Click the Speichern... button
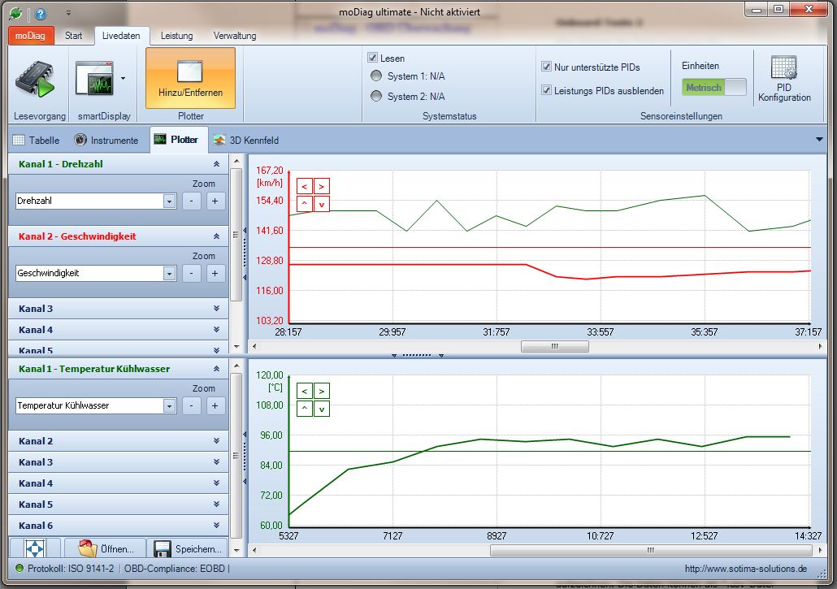 (189, 548)
